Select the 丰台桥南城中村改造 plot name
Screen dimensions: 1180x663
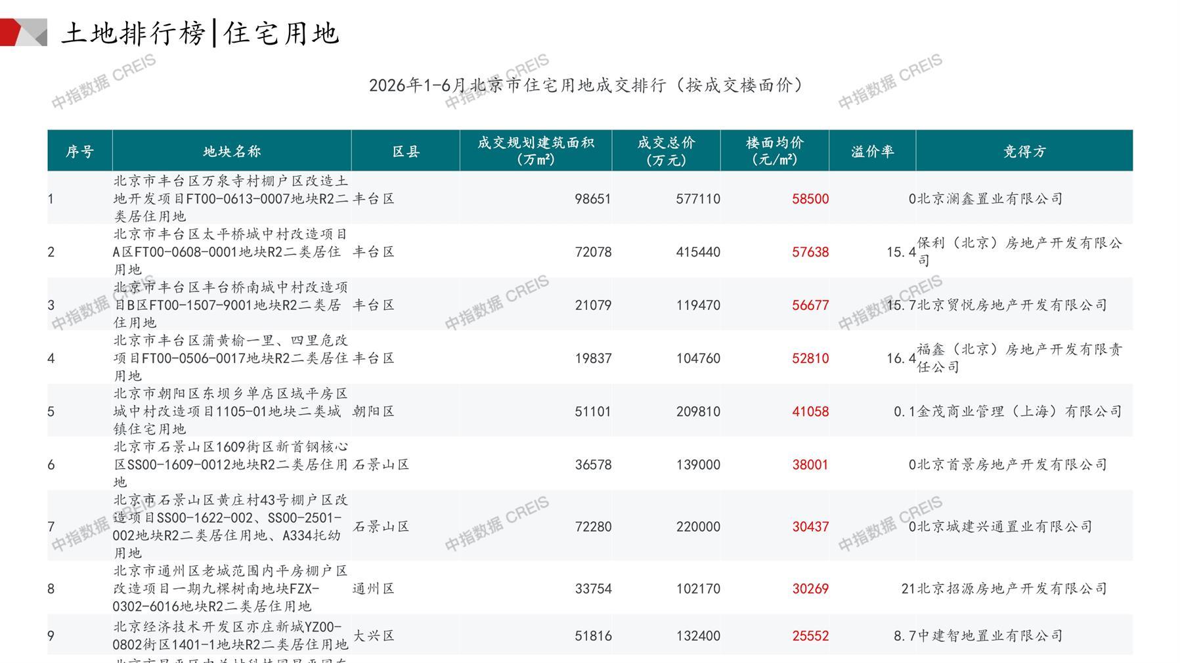click(230, 305)
